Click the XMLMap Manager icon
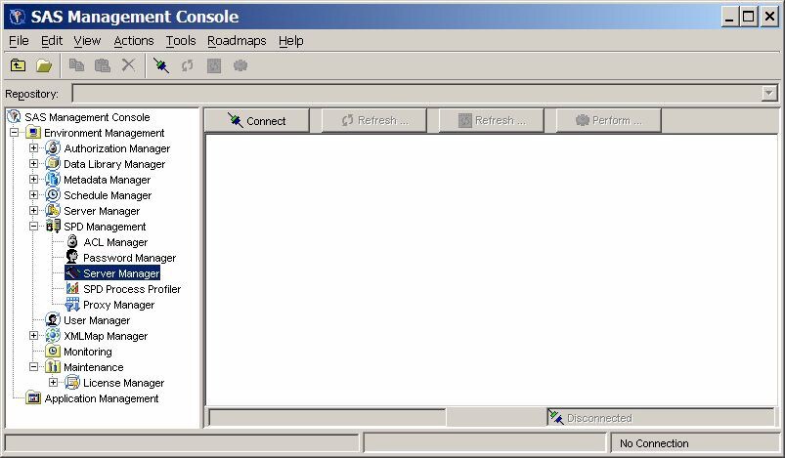This screenshot has width=785, height=458. point(53,336)
